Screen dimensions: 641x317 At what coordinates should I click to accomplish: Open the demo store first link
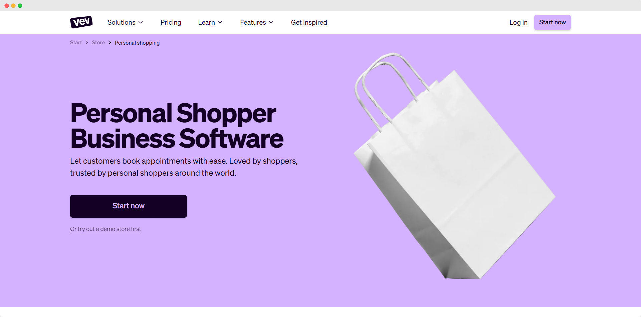[x=105, y=229]
